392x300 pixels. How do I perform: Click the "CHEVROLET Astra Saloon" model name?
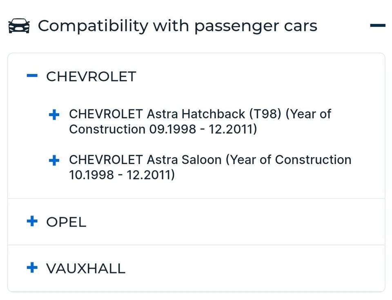click(145, 160)
